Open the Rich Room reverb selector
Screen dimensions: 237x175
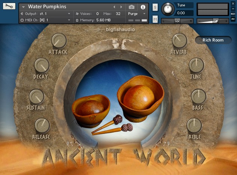coord(213,40)
